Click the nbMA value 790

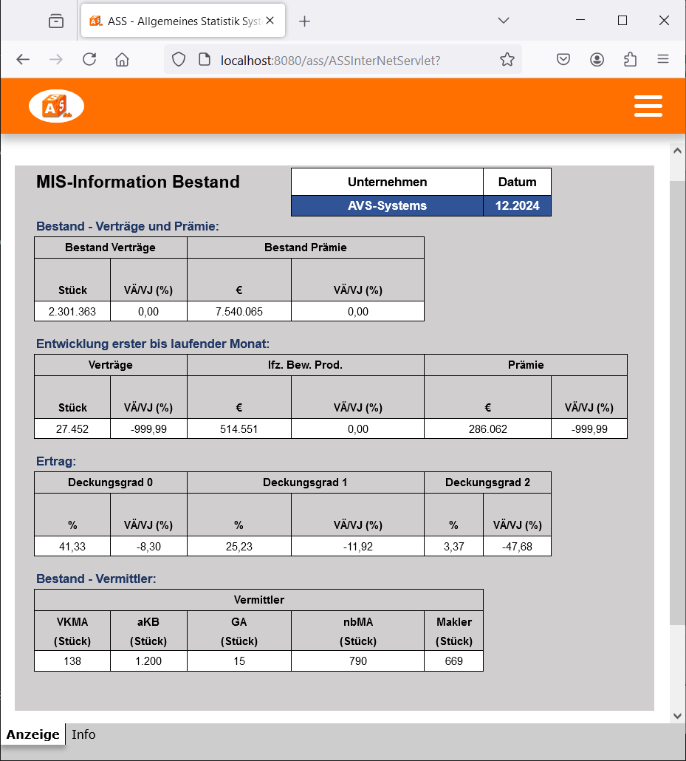pos(358,661)
